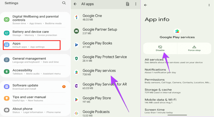The height and width of the screenshot is (117, 214).
Task: Open Screen time in App info
Action: pyautogui.click(x=177, y=111)
